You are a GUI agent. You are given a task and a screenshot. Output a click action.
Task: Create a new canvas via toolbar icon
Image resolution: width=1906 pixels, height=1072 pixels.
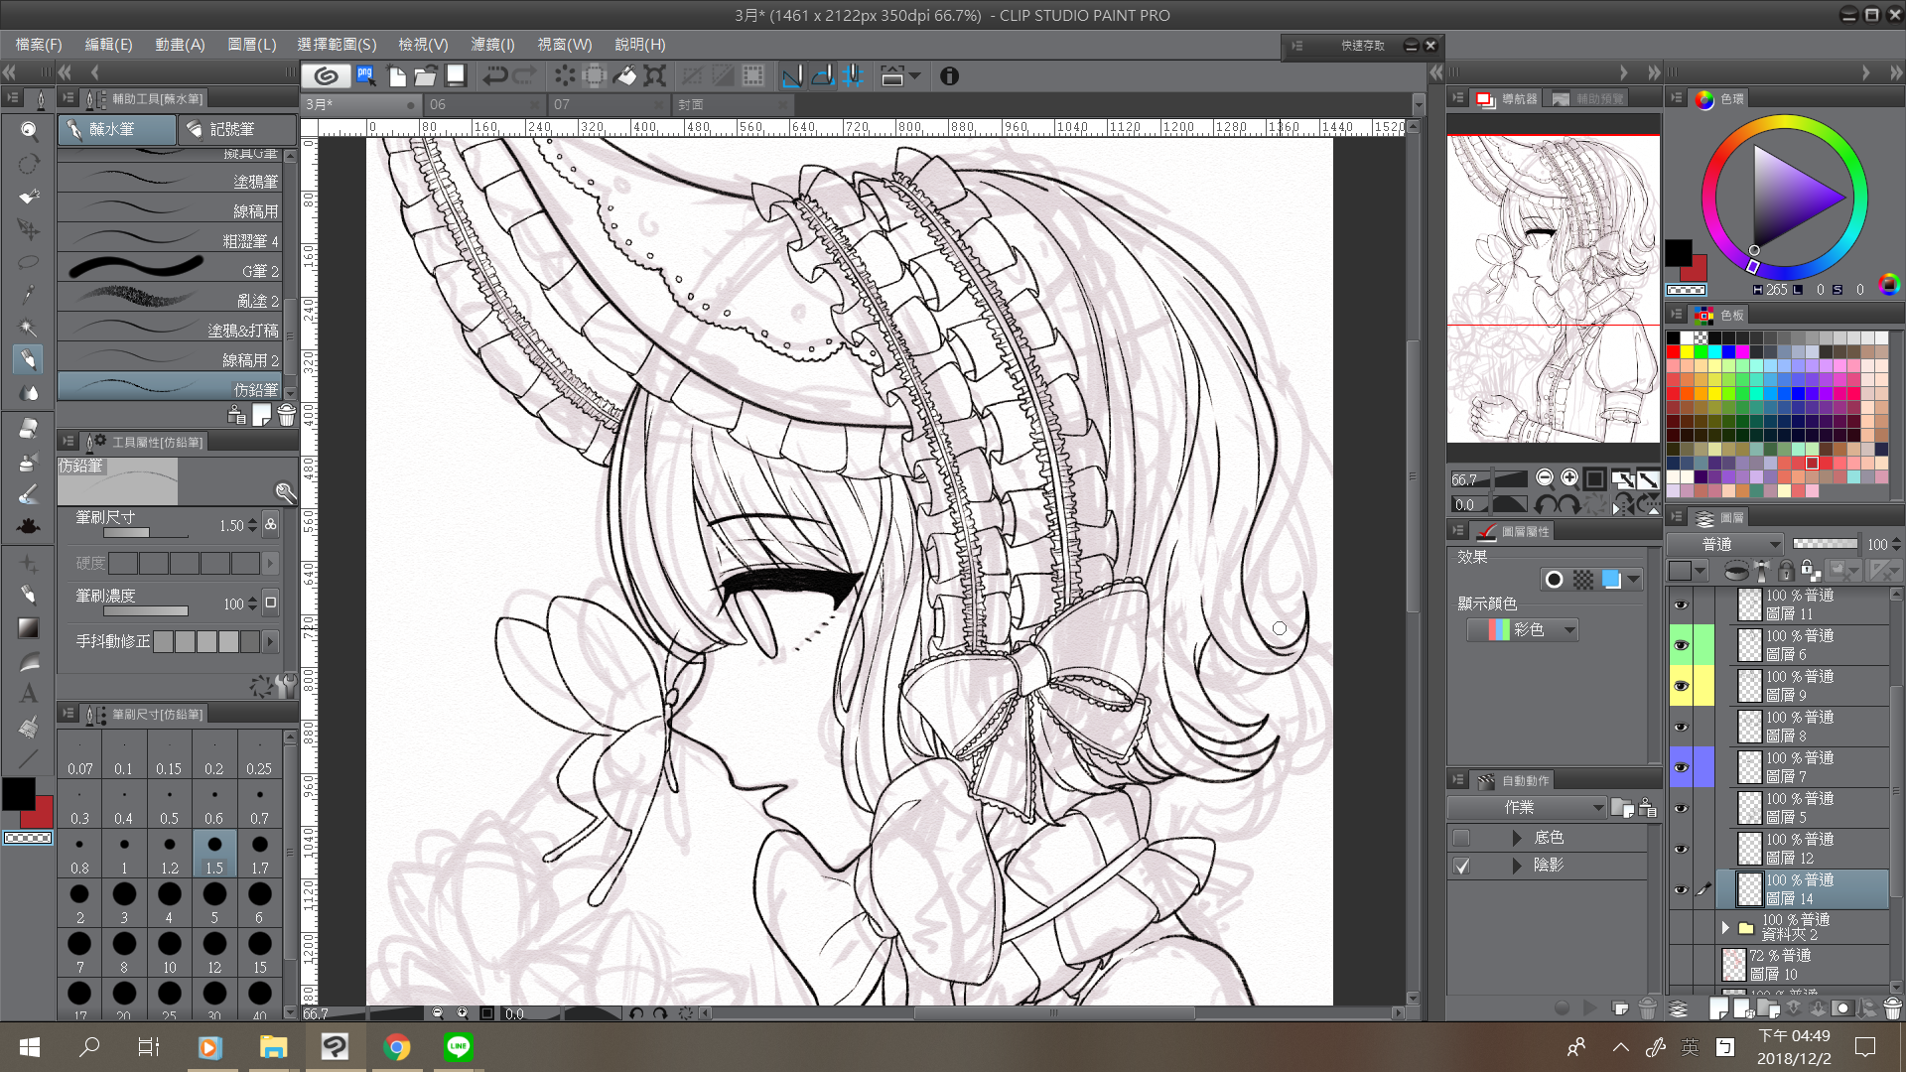point(396,75)
